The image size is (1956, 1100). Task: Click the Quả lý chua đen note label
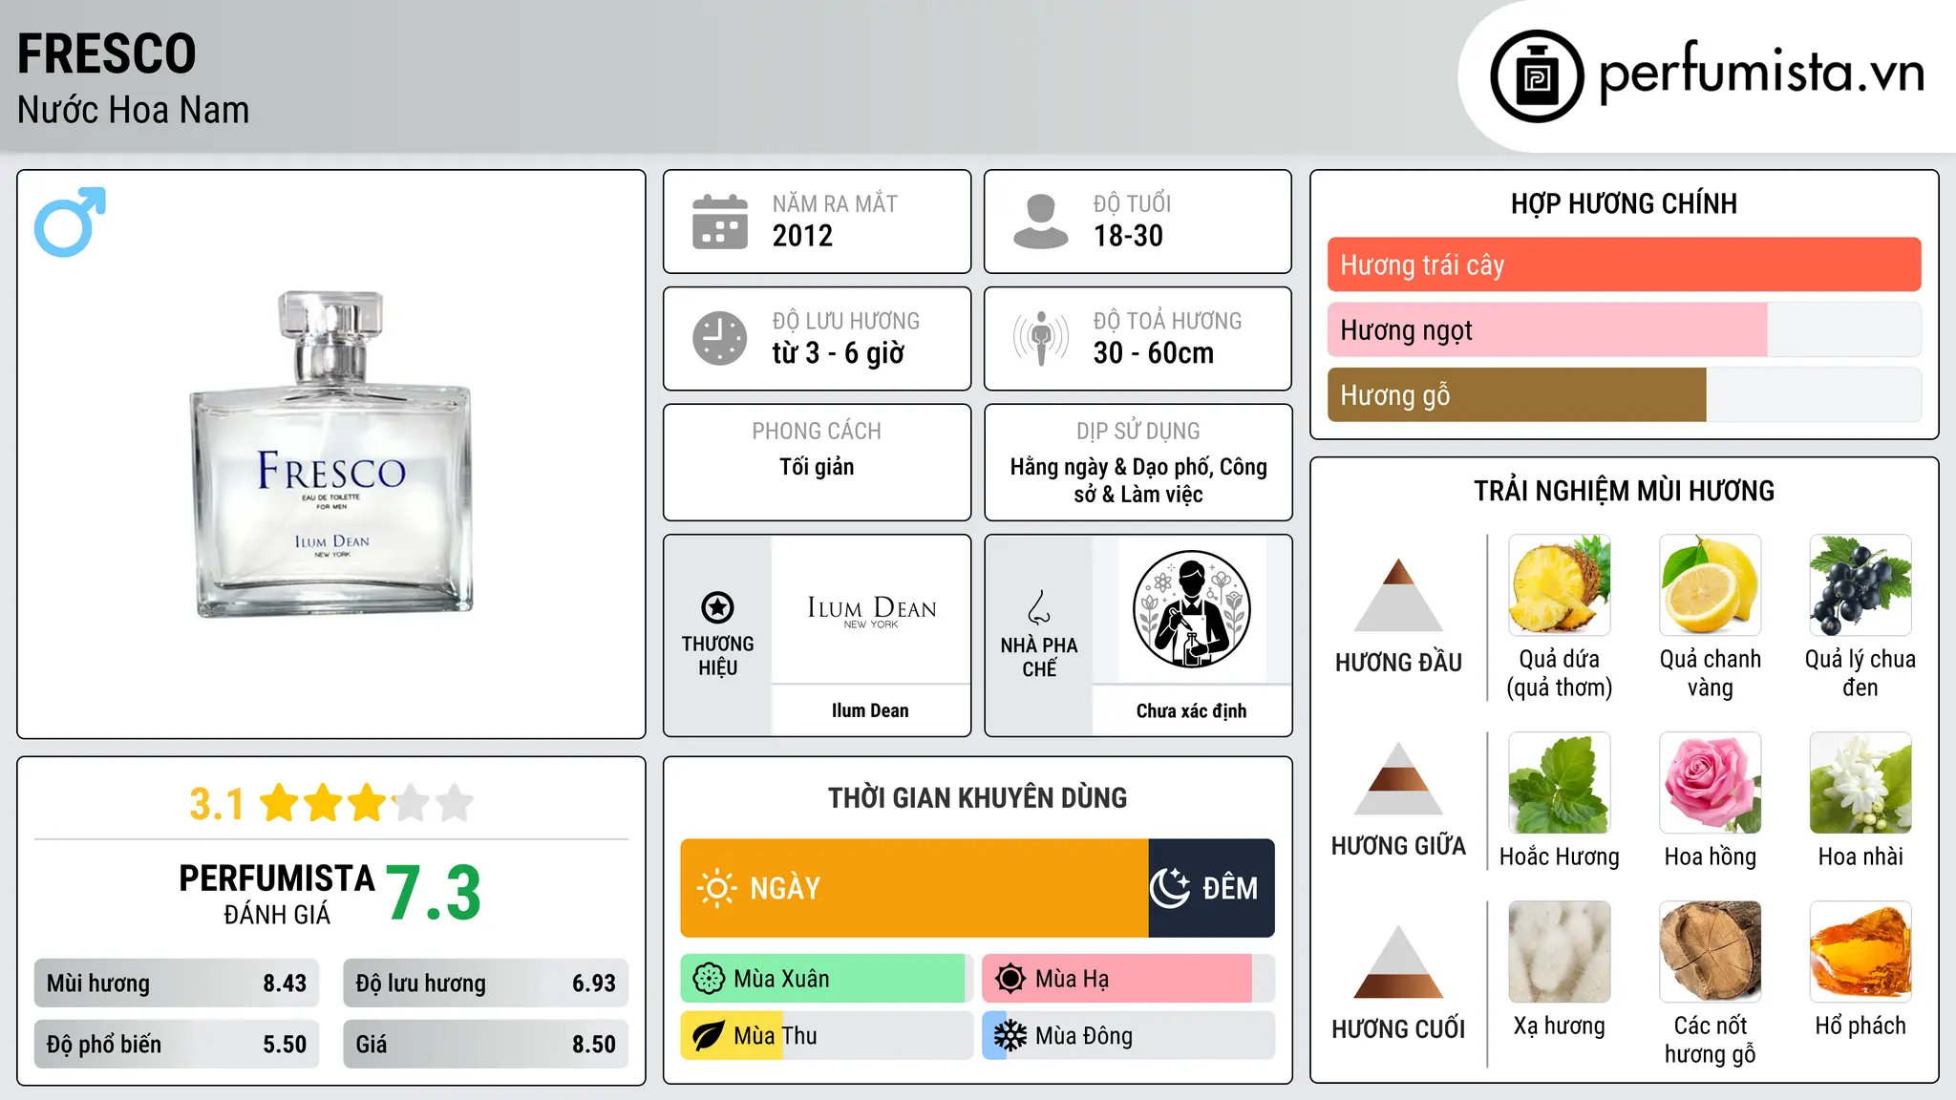pos(1860,673)
